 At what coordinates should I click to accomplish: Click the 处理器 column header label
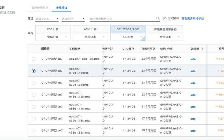[195, 49]
